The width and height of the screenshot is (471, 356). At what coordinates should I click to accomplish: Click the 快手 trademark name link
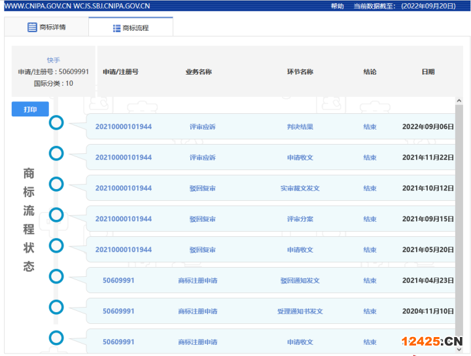53,60
